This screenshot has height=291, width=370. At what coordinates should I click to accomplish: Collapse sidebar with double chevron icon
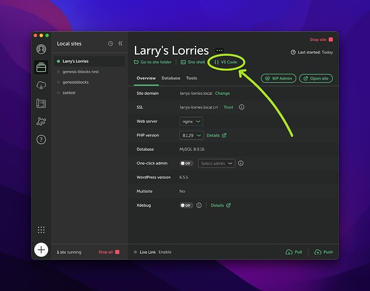tap(120, 44)
